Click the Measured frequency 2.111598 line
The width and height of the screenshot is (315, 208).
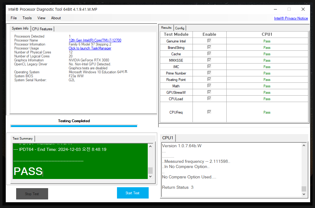click(196, 162)
